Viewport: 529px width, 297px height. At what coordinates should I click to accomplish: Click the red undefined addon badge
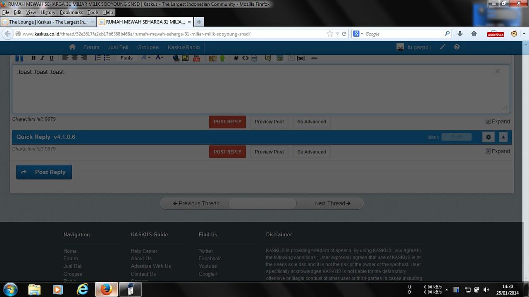tap(496, 34)
